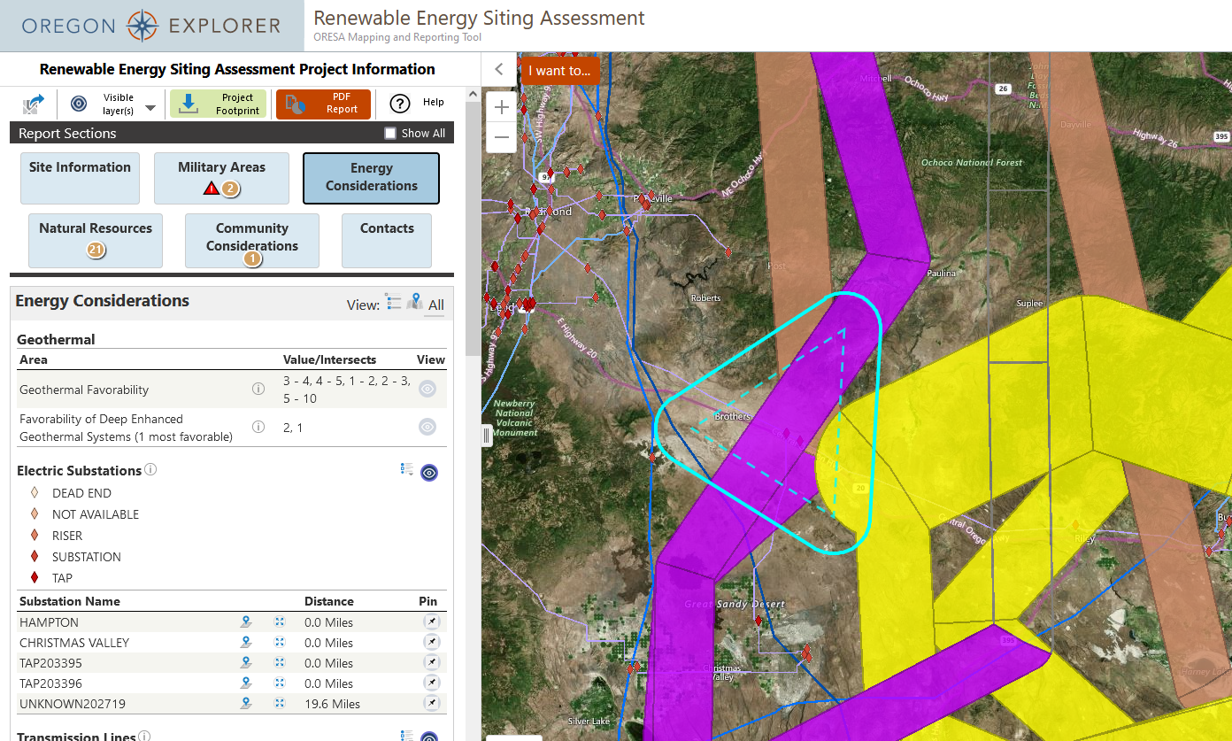Zoom to extent of CHRISTMAS VALLEY substation

[280, 643]
